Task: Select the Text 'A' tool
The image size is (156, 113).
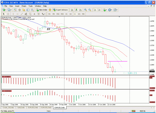Action: (x=34, y=14)
